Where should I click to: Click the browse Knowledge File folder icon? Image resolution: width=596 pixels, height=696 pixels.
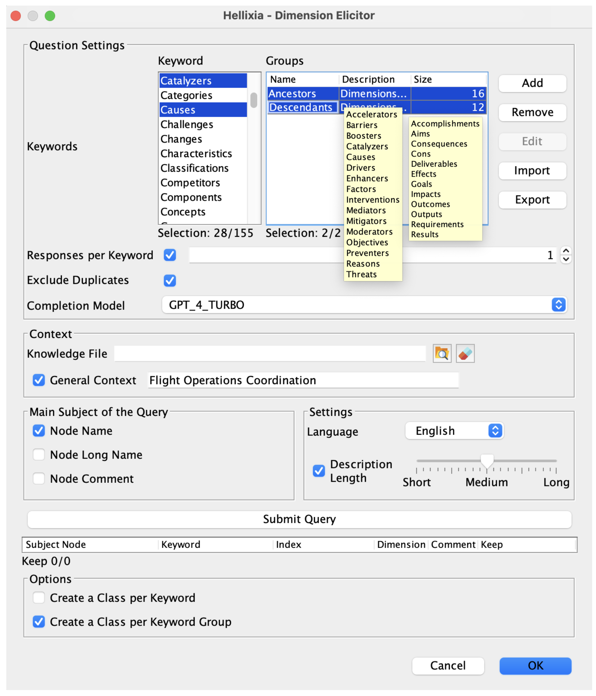coord(442,354)
